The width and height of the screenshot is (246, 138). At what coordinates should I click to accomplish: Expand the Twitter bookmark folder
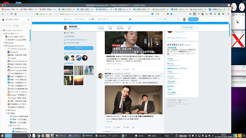click(7, 110)
